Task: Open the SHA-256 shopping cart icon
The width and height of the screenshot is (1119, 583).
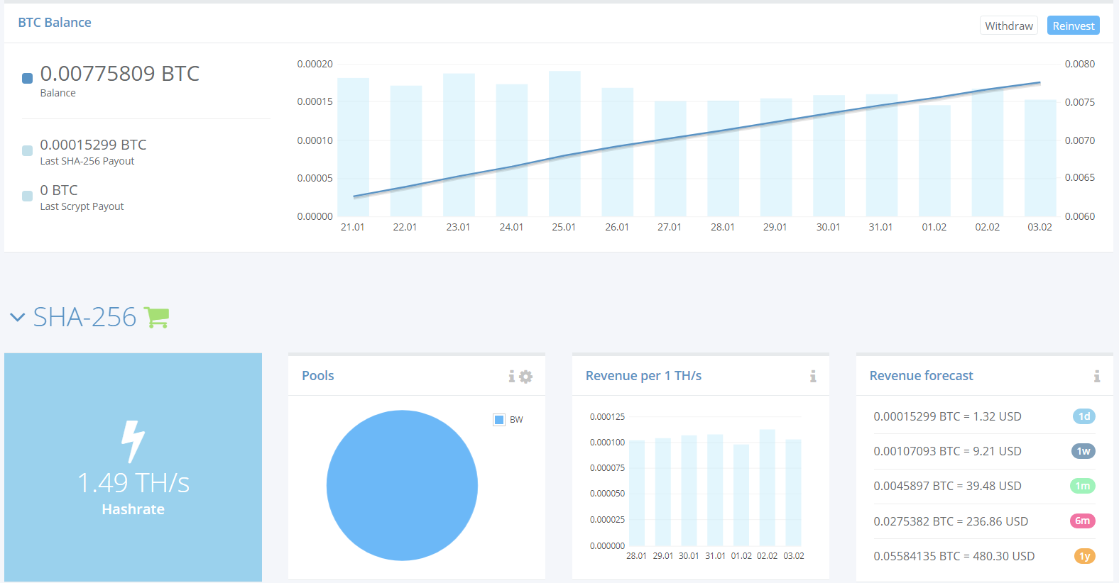Action: [156, 317]
